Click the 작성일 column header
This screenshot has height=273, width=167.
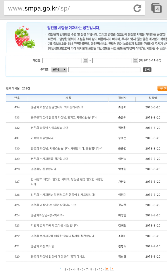coord(153,98)
